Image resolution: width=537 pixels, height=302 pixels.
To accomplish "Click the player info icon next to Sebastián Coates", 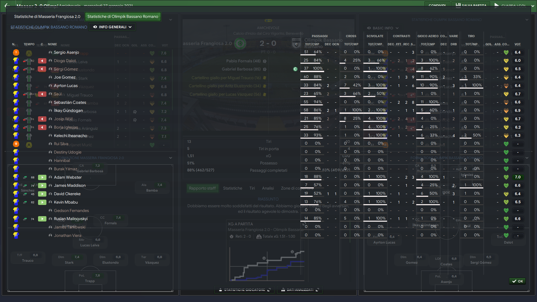I will tap(50, 102).
